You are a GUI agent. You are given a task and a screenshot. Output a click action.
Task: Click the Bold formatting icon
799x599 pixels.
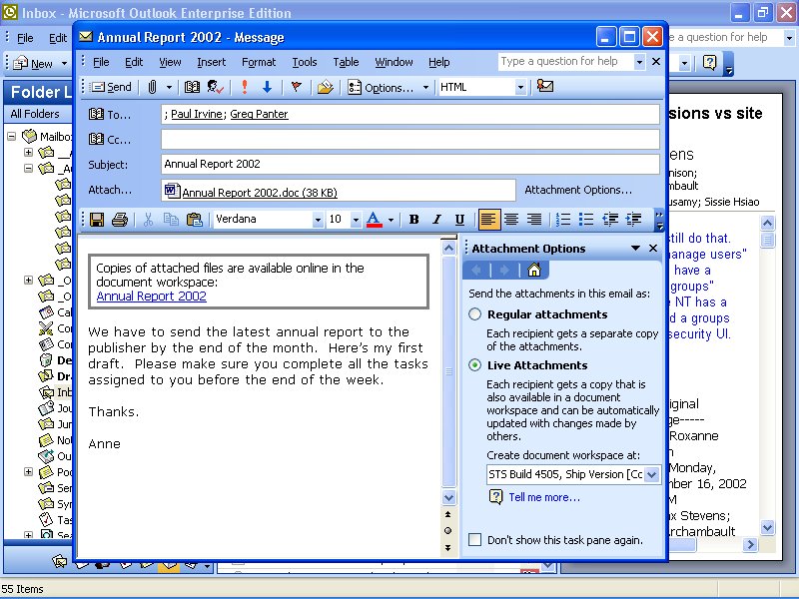coord(413,220)
